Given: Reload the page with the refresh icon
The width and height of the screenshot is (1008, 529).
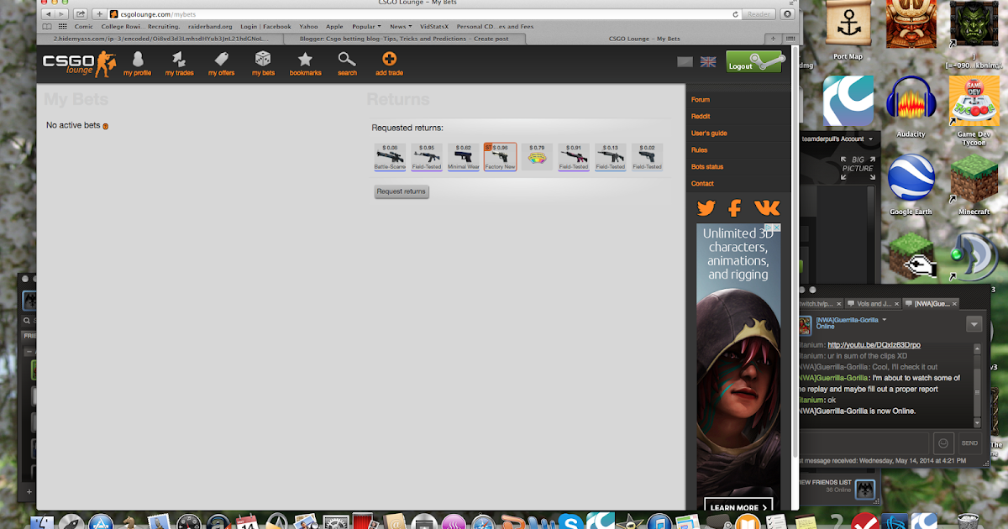Looking at the screenshot, I should coord(736,14).
